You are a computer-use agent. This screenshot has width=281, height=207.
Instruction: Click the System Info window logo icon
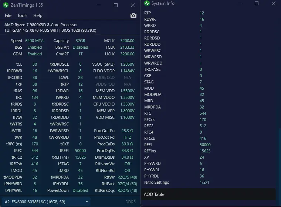pos(147,3)
